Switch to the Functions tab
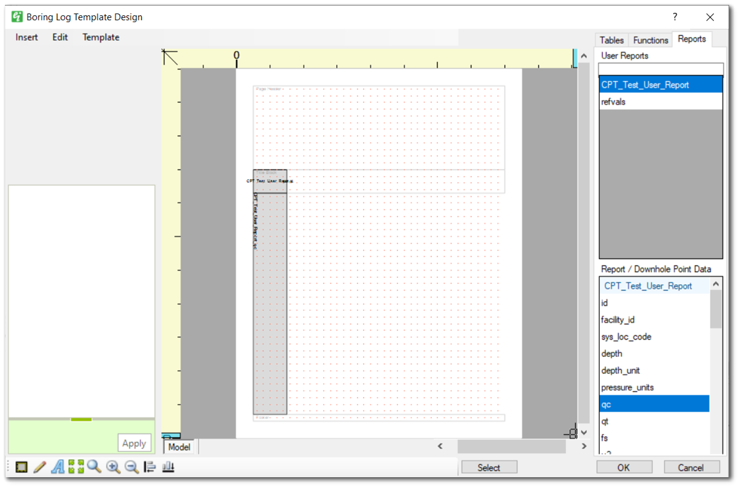The width and height of the screenshot is (739, 487). 650,39
